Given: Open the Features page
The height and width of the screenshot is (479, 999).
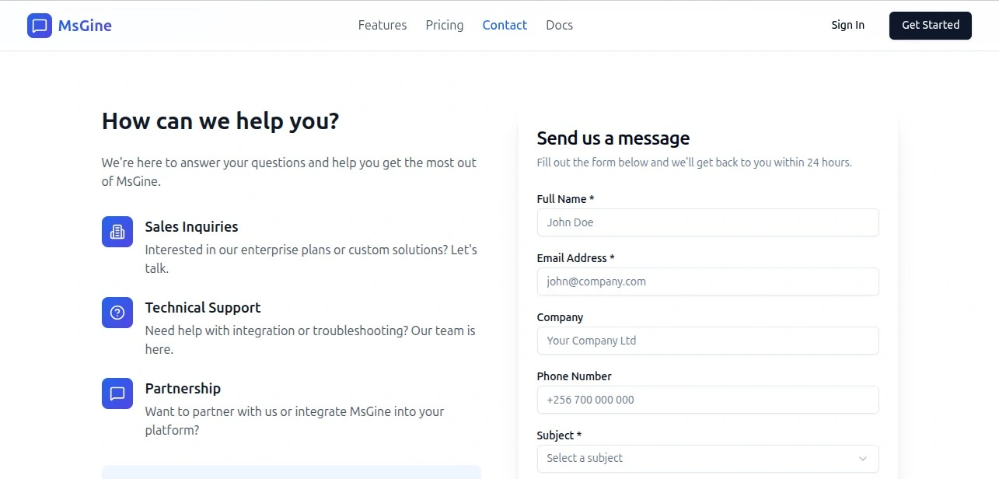Looking at the screenshot, I should click(382, 26).
